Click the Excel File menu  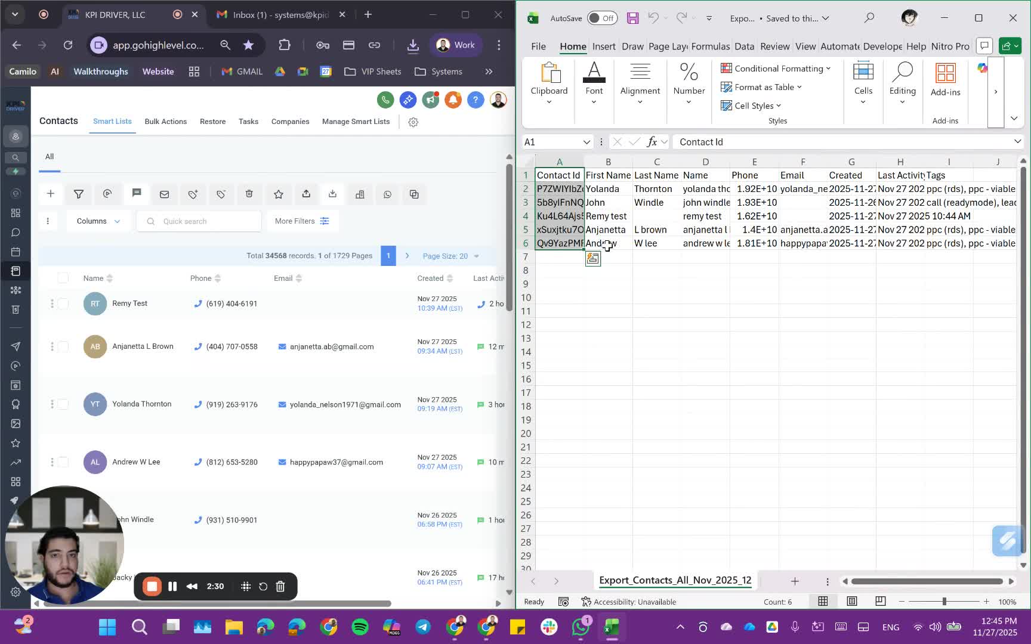(x=538, y=46)
